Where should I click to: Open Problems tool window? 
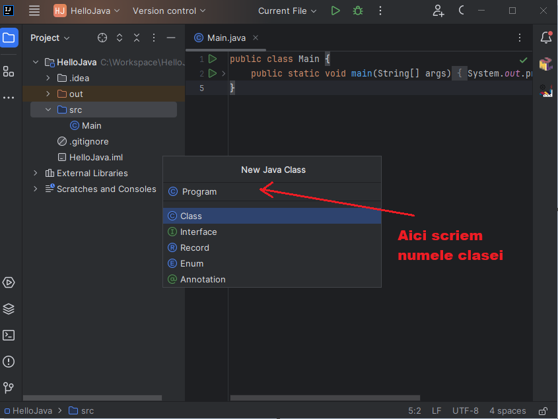(9, 362)
